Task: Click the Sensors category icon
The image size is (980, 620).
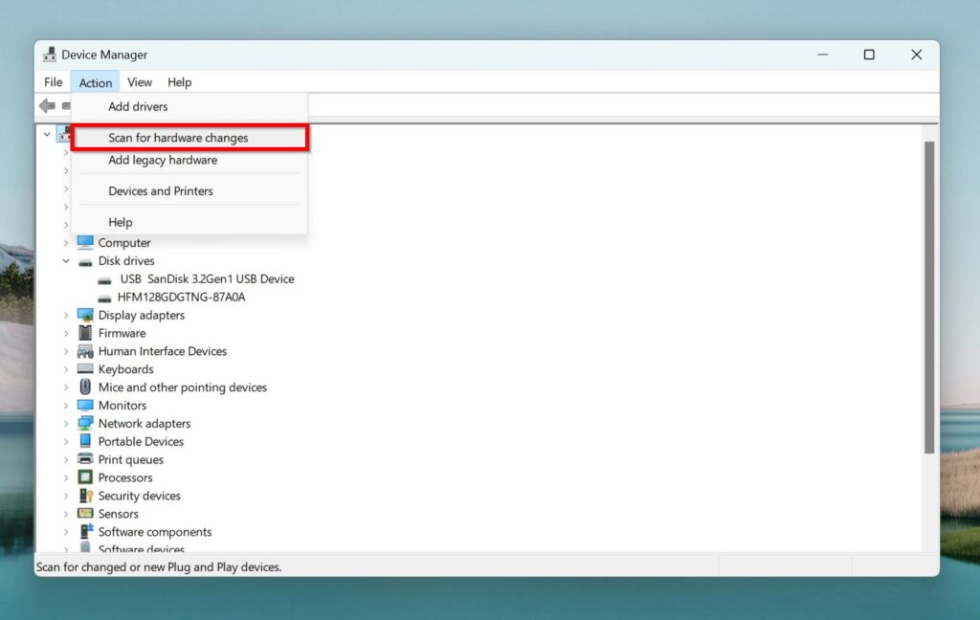Action: pos(84,514)
